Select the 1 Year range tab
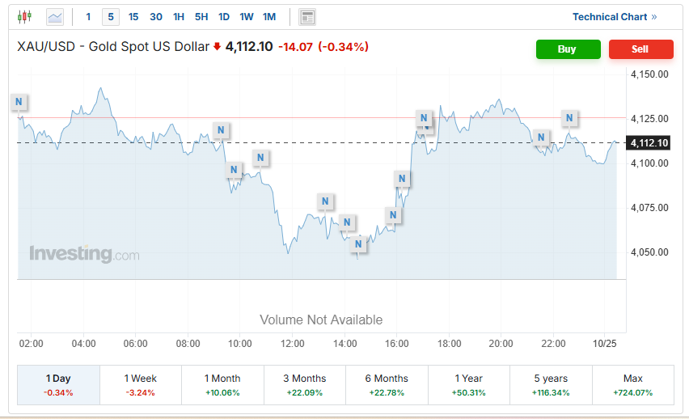This screenshot has width=689, height=419. (x=469, y=384)
